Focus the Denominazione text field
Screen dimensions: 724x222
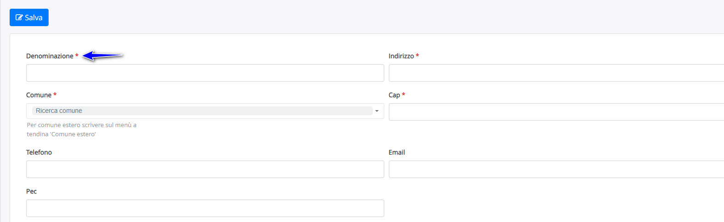point(205,73)
